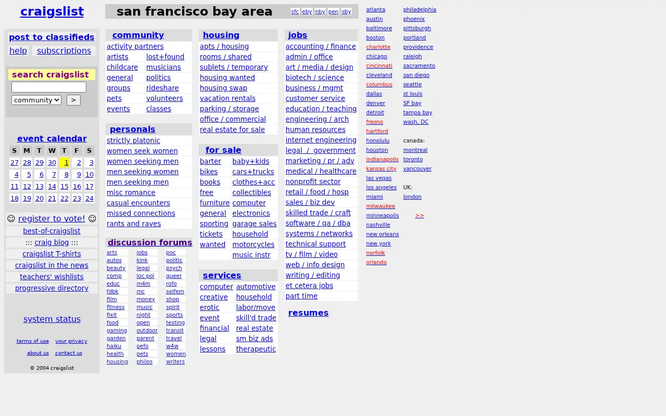The height and width of the screenshot is (416, 666).
Task: Go to subscriptions
Action: click(64, 50)
